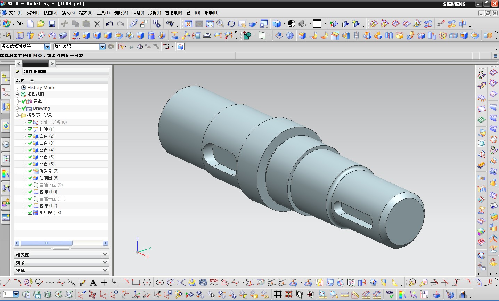Open the 分析(L) menu
Viewport: 499px width, 301px height.
155,13
